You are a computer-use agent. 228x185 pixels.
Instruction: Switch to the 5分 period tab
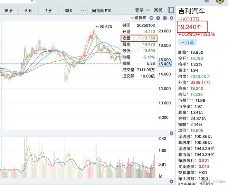click(28, 11)
